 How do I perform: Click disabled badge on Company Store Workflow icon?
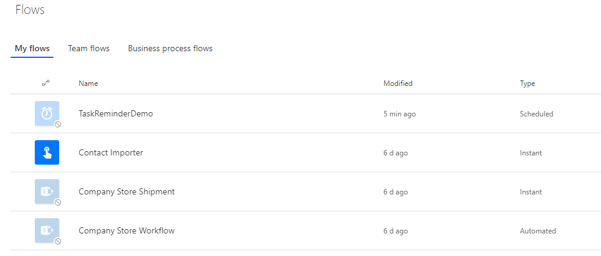pos(58,241)
